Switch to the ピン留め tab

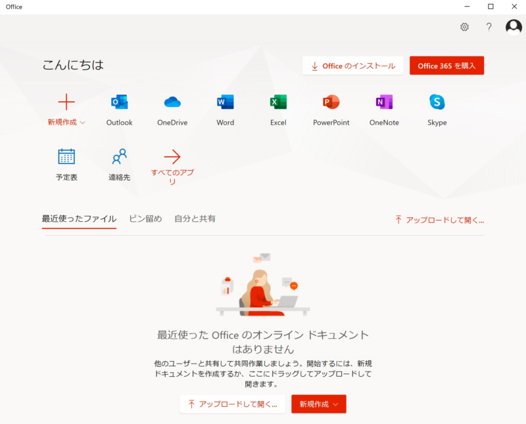(x=145, y=219)
